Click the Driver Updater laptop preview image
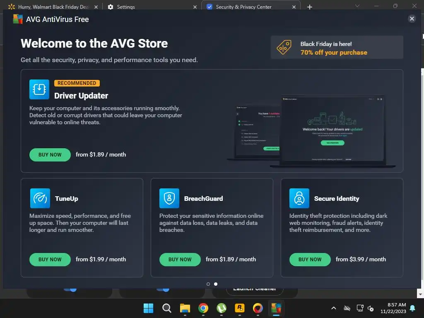The image size is (424, 318). click(311, 131)
